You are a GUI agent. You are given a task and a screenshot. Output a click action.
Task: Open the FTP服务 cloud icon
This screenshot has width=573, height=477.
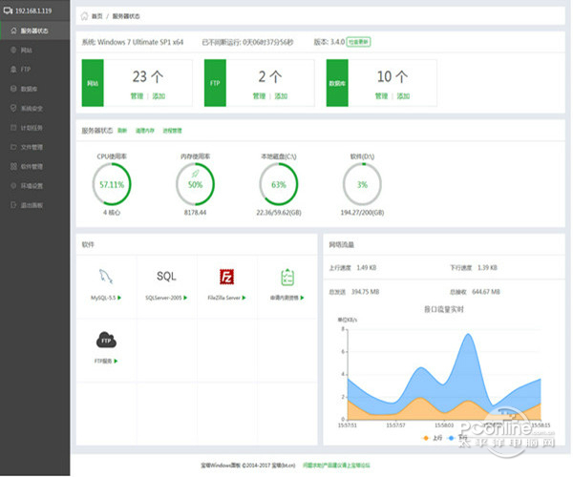tap(105, 340)
